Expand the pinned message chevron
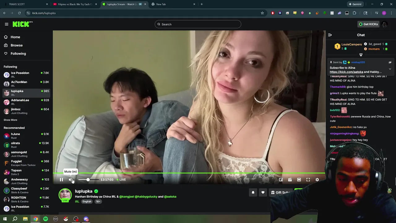This screenshot has height=223, width=396. point(390,69)
